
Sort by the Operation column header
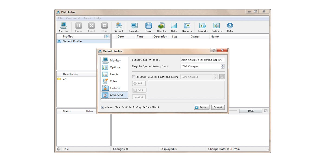tap(160, 37)
